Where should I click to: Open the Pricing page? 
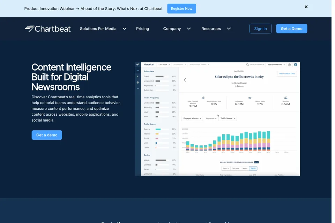[x=142, y=29]
